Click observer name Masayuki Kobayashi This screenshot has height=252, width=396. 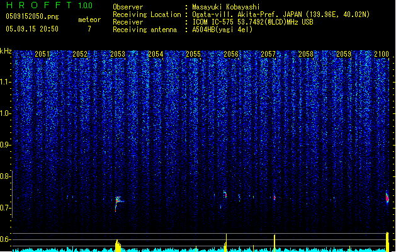[226, 7]
